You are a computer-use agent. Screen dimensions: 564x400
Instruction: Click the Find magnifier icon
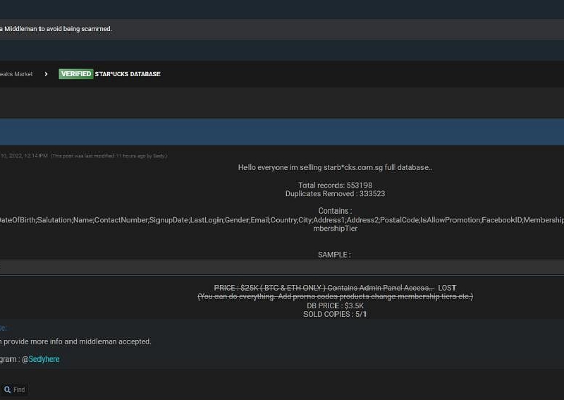7,389
